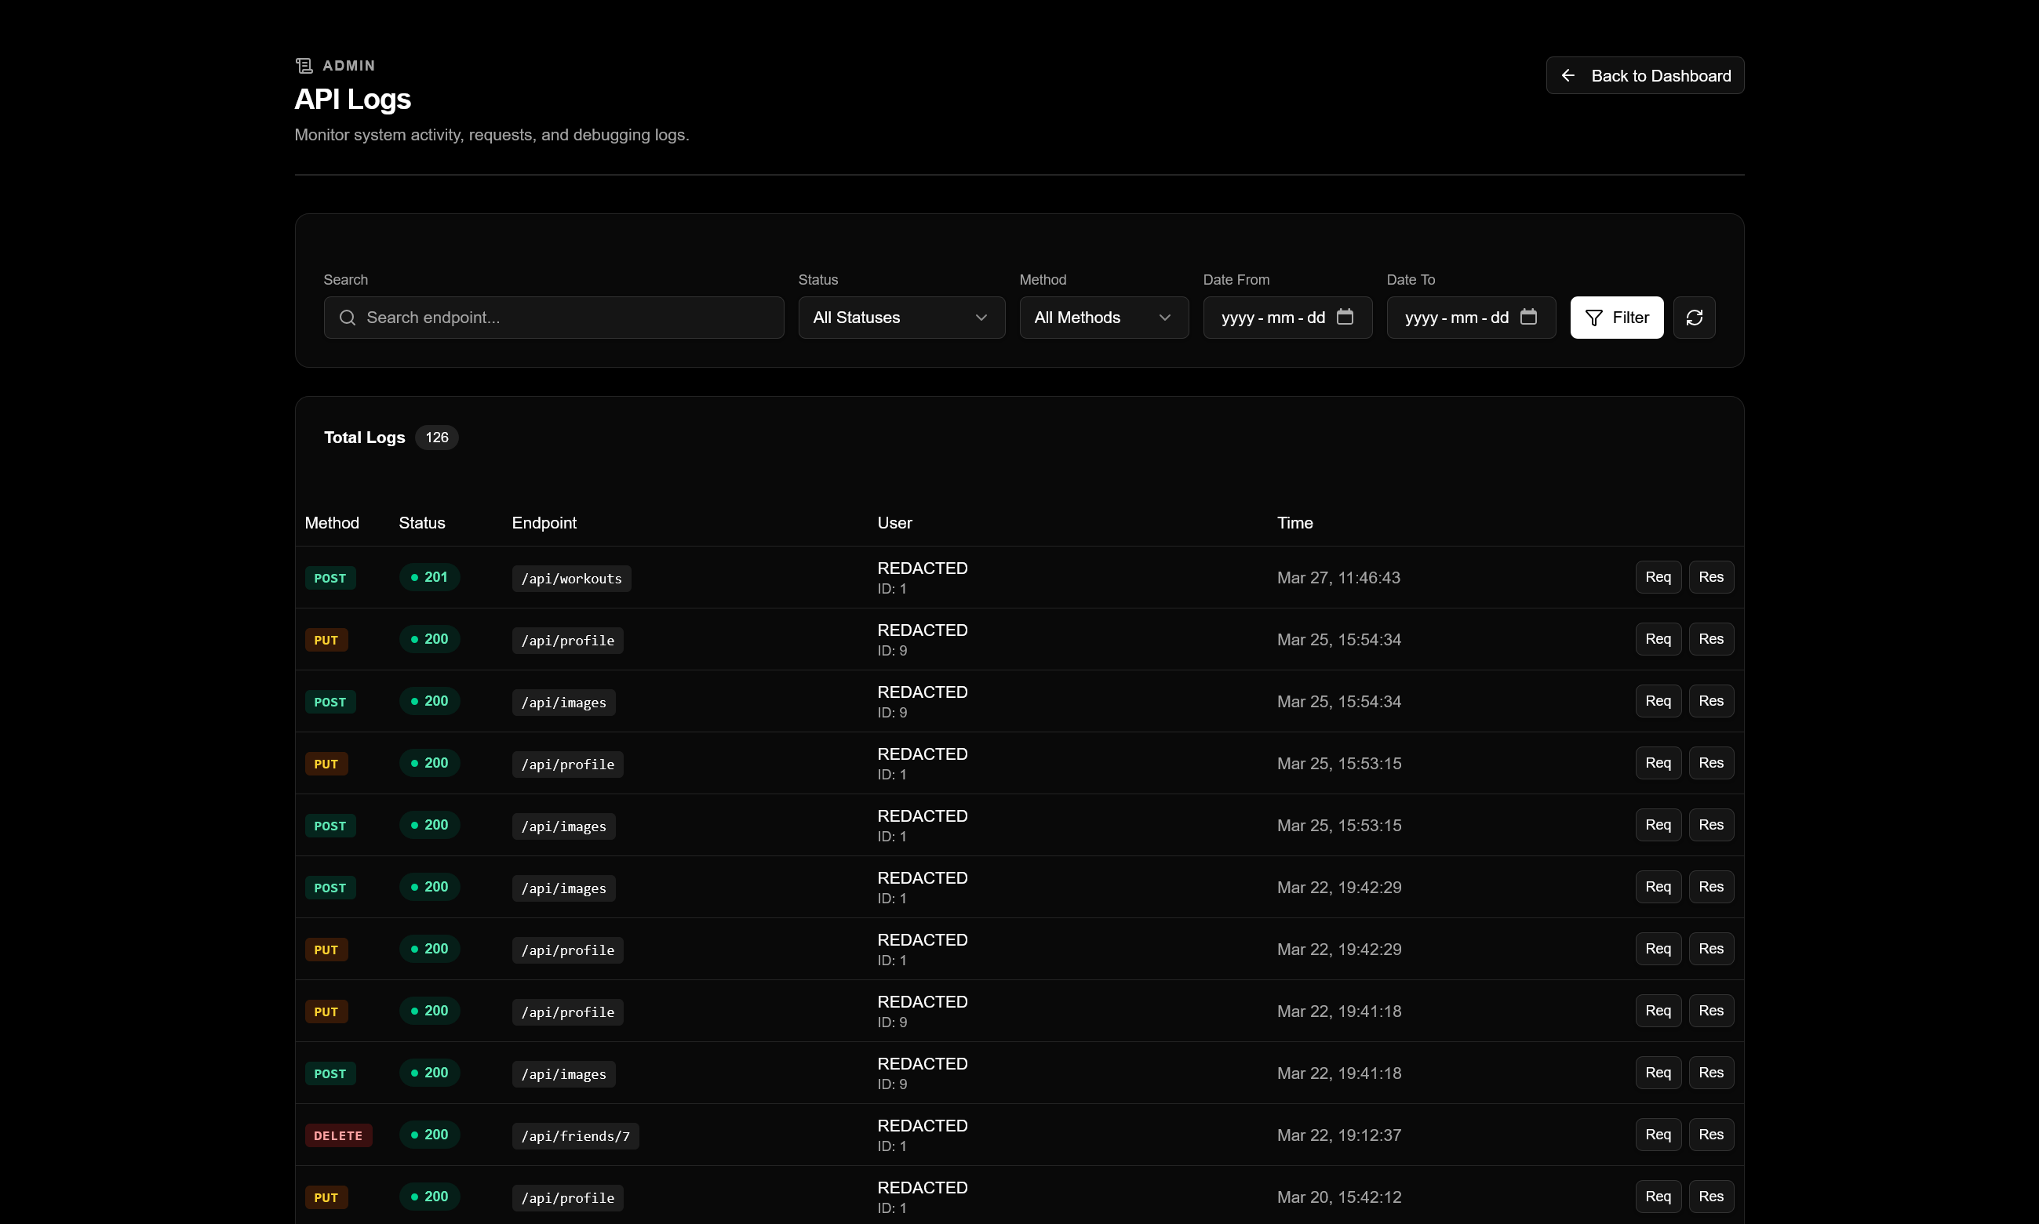This screenshot has width=2039, height=1224.
Task: Click the 126 total logs badge
Action: (436, 438)
